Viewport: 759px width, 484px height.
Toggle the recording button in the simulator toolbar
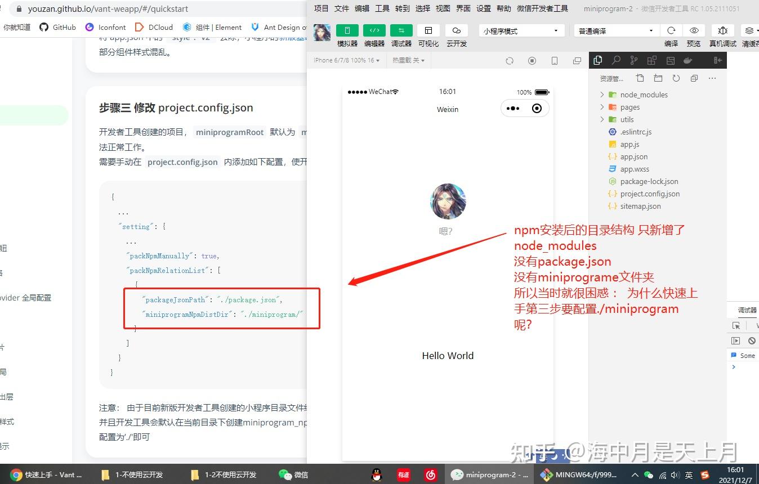tap(532, 60)
